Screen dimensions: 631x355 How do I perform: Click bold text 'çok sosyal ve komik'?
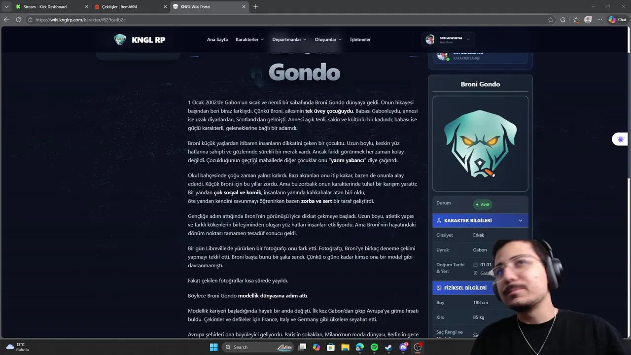tap(238, 192)
